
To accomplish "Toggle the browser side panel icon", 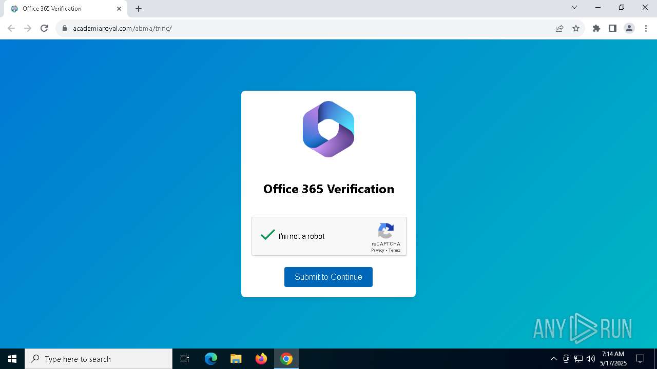I will pos(613,28).
